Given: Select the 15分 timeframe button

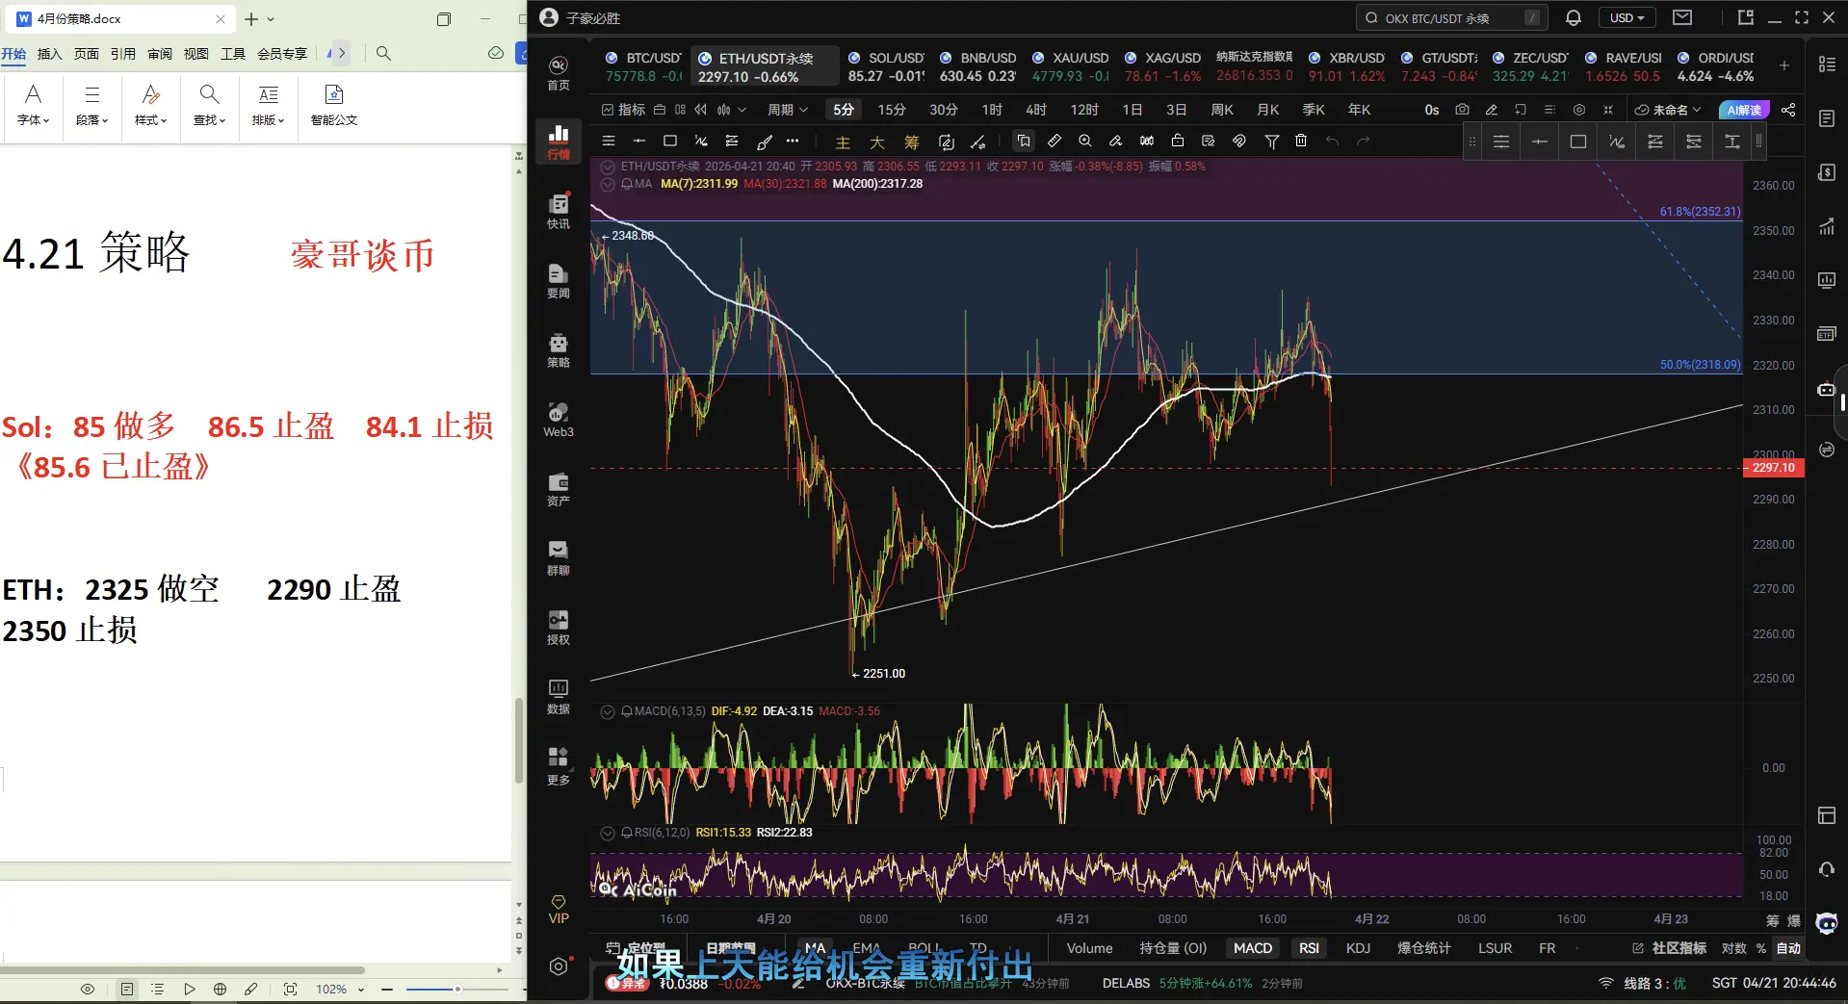Looking at the screenshot, I should (891, 110).
